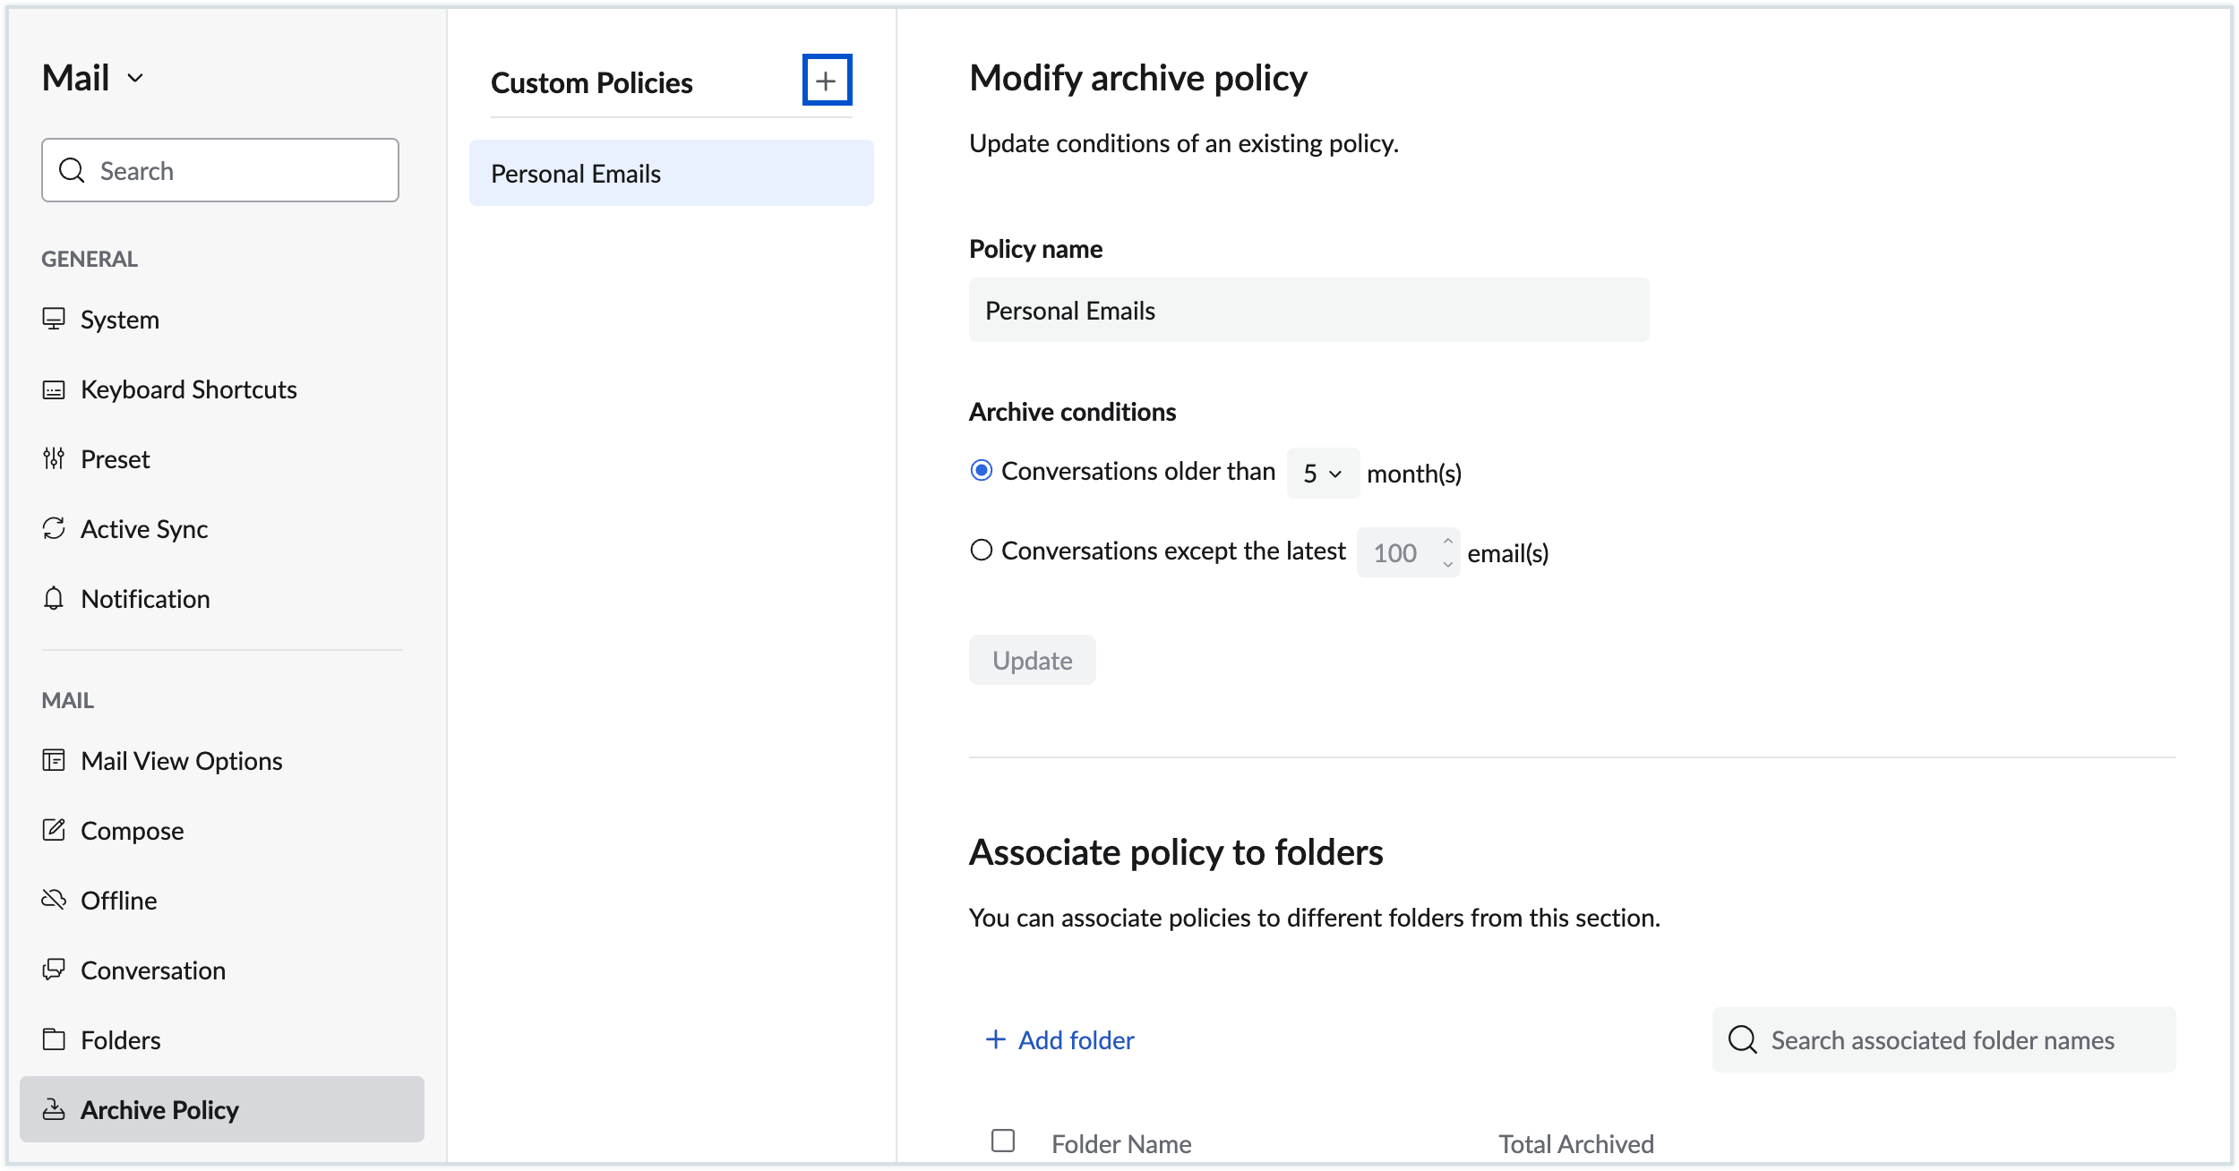The image size is (2239, 1171).
Task: Open the months count dropdown showing 5
Action: coord(1323,473)
